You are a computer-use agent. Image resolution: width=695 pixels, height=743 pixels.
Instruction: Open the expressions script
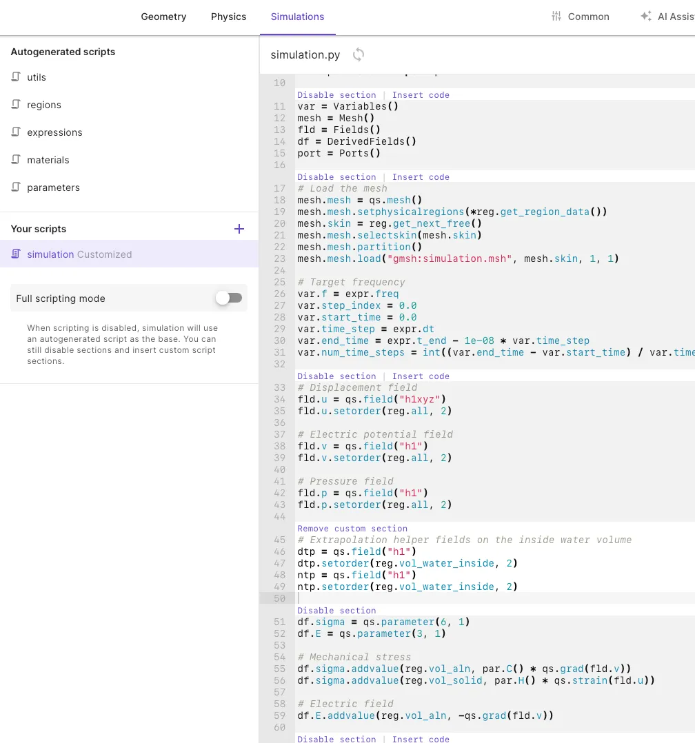click(54, 132)
